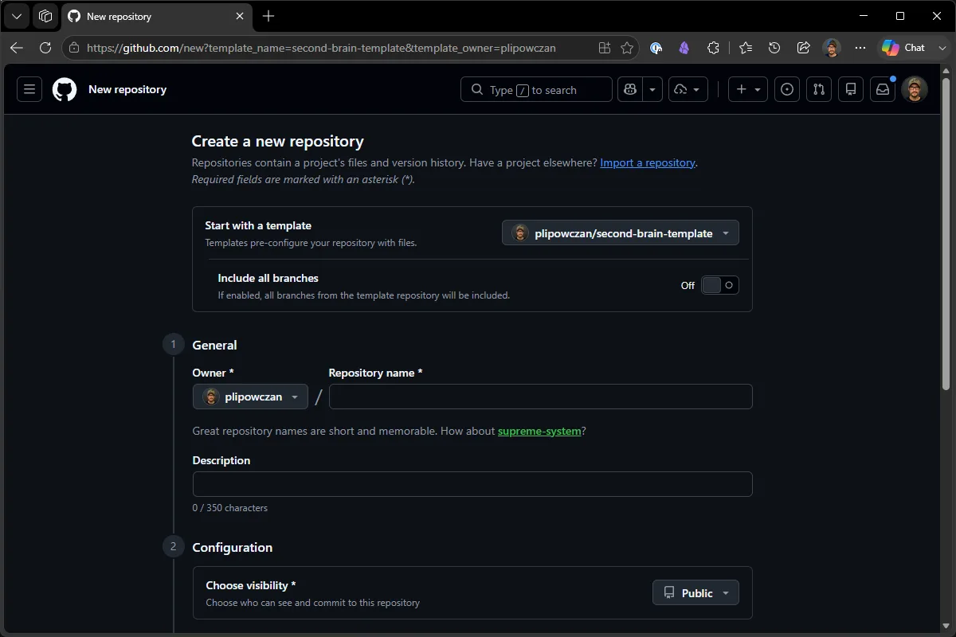
Task: Expand the plipowczan/second-brain-template template dropdown
Action: 621,233
